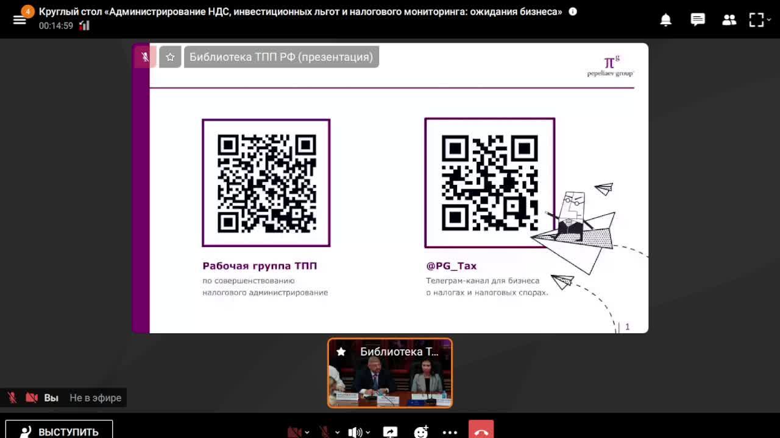Viewport: 780px width, 438px height.
Task: Open the emoji reactions button
Action: [x=421, y=432]
